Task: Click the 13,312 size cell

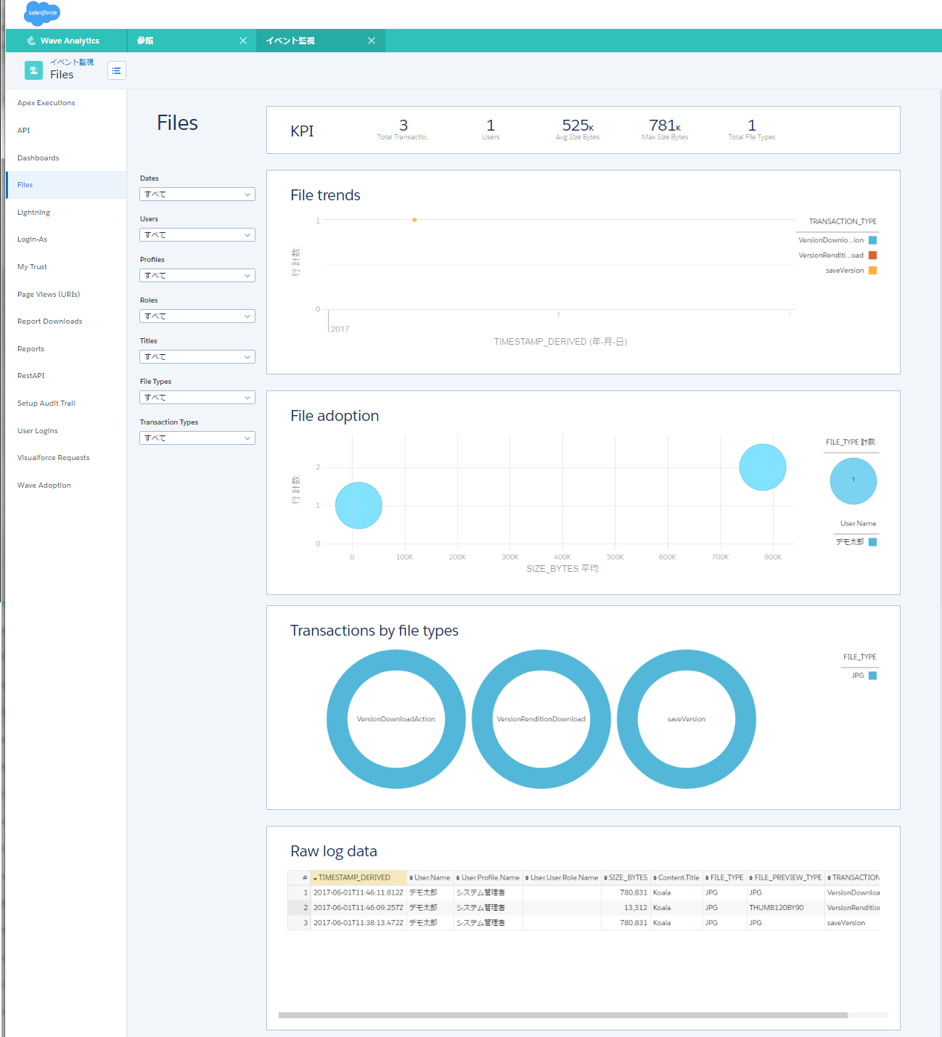Action: tap(626, 908)
